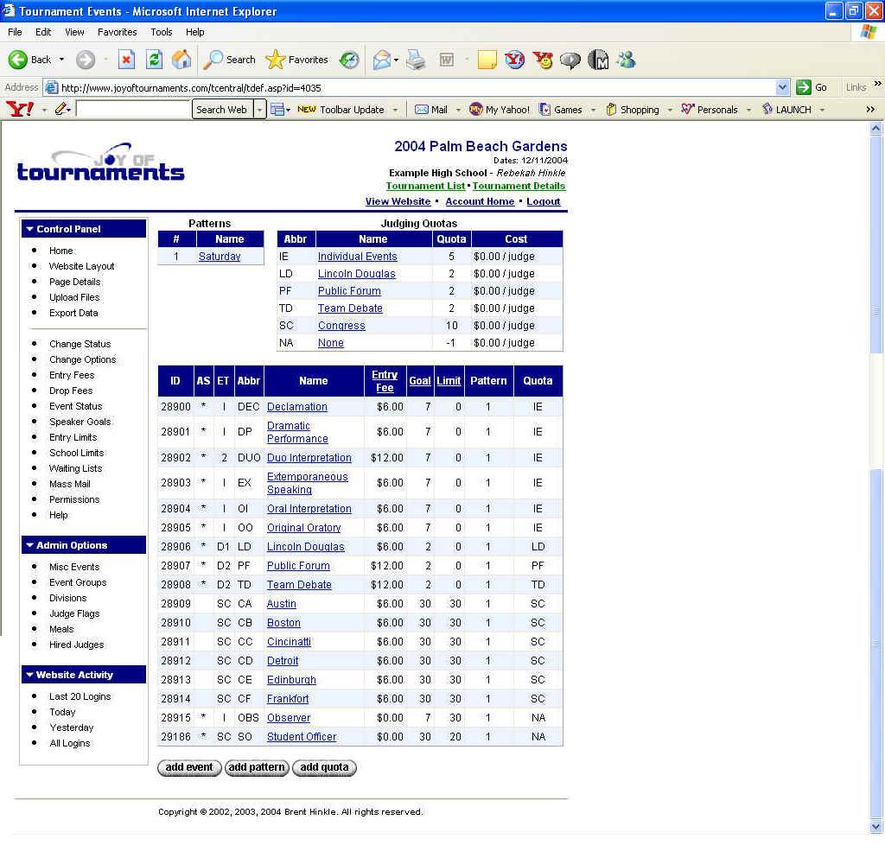Click the Yahoo! logo in toolbar
The height and width of the screenshot is (864, 885).
click(x=19, y=109)
